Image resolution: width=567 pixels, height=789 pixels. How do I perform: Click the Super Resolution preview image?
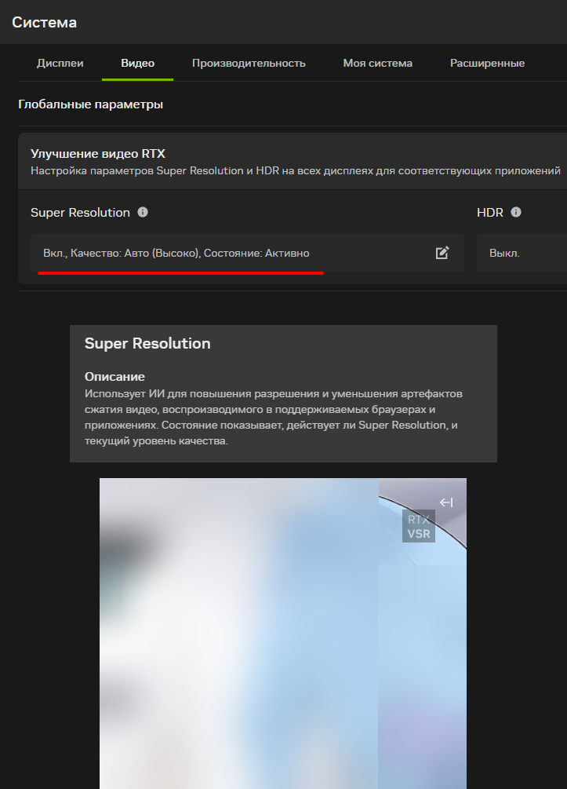283,634
